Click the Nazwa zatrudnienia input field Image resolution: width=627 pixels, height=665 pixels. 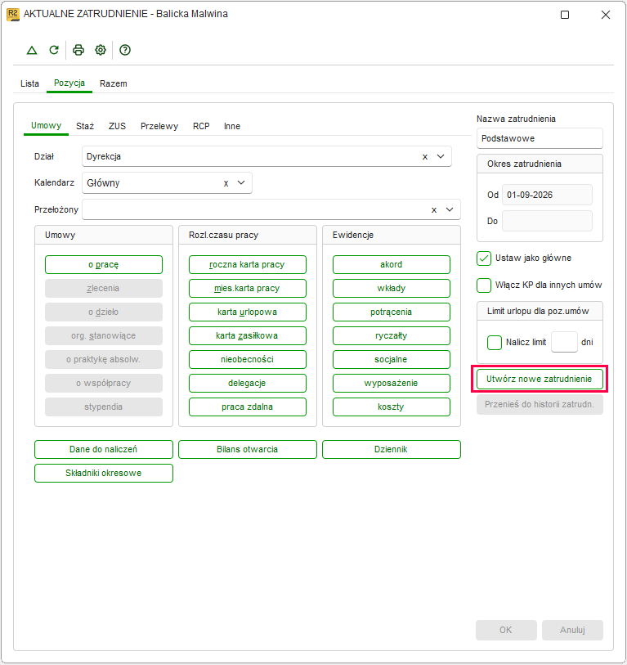coord(540,139)
